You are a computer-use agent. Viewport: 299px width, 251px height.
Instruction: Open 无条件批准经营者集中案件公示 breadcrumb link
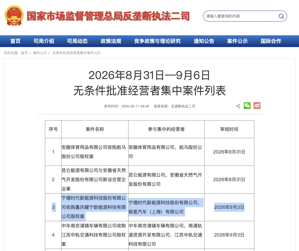76,53
